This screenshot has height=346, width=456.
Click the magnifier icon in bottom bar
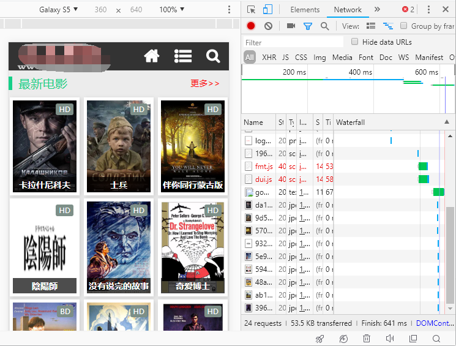[x=436, y=339]
